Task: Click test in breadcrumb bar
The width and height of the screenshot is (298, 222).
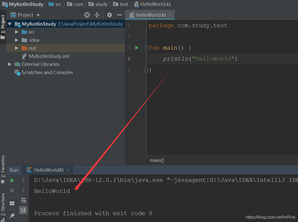Action: pyautogui.click(x=124, y=4)
